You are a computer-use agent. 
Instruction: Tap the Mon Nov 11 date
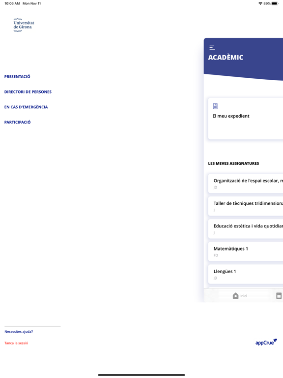coord(32,3)
